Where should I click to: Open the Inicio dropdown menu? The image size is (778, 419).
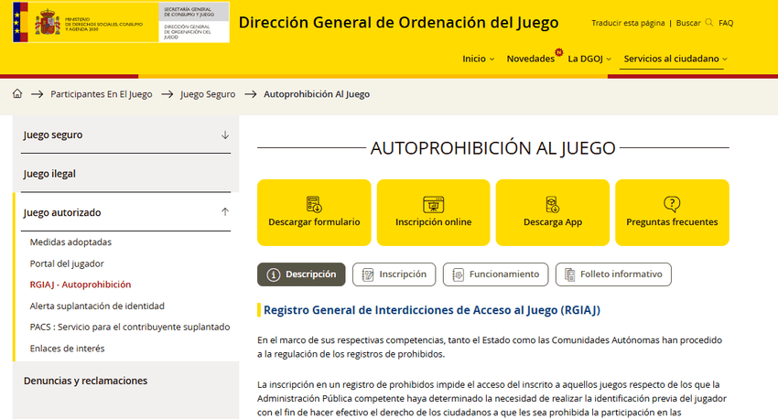tap(478, 59)
